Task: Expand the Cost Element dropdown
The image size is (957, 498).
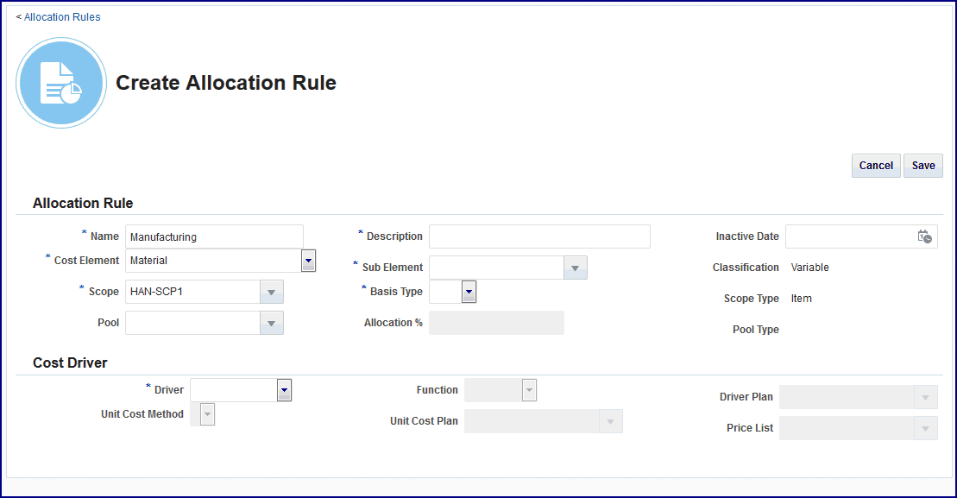Action: click(308, 261)
